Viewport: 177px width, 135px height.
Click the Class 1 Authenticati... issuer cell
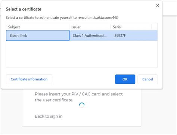click(x=90, y=36)
